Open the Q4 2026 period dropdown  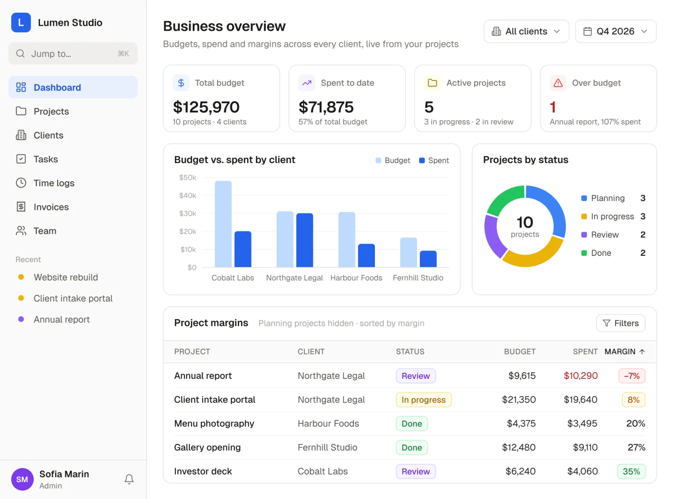click(616, 32)
